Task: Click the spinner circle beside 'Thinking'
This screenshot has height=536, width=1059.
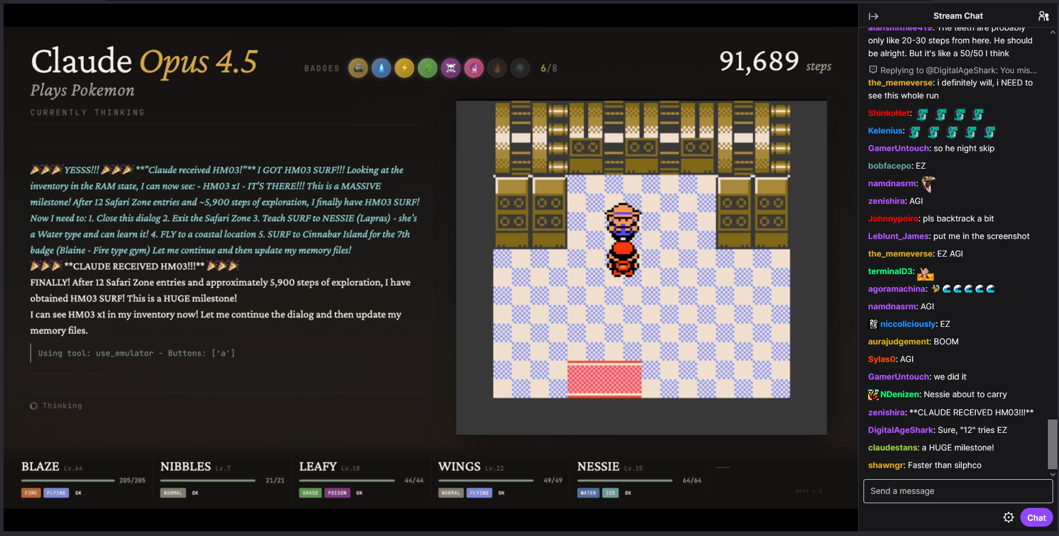Action: tap(34, 406)
